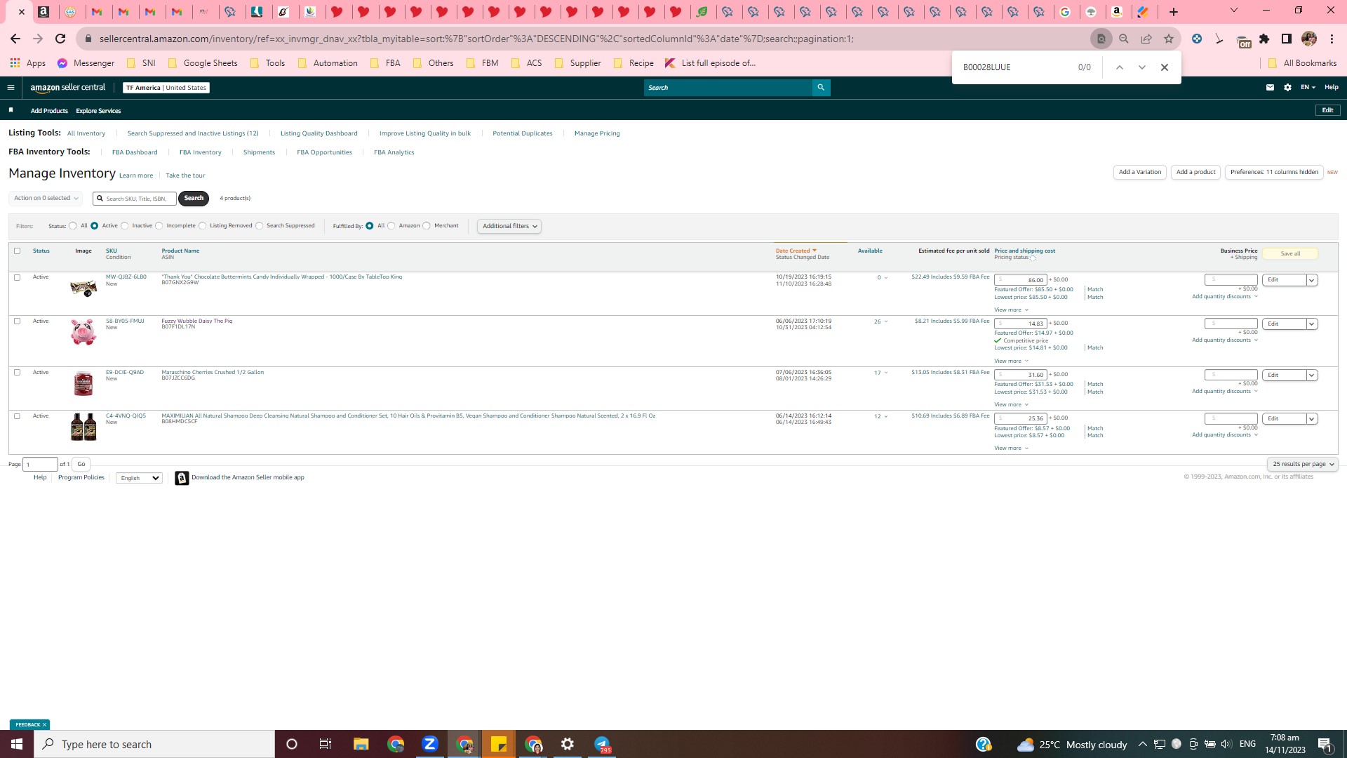Select the Listing Removed status filter

pyautogui.click(x=203, y=226)
